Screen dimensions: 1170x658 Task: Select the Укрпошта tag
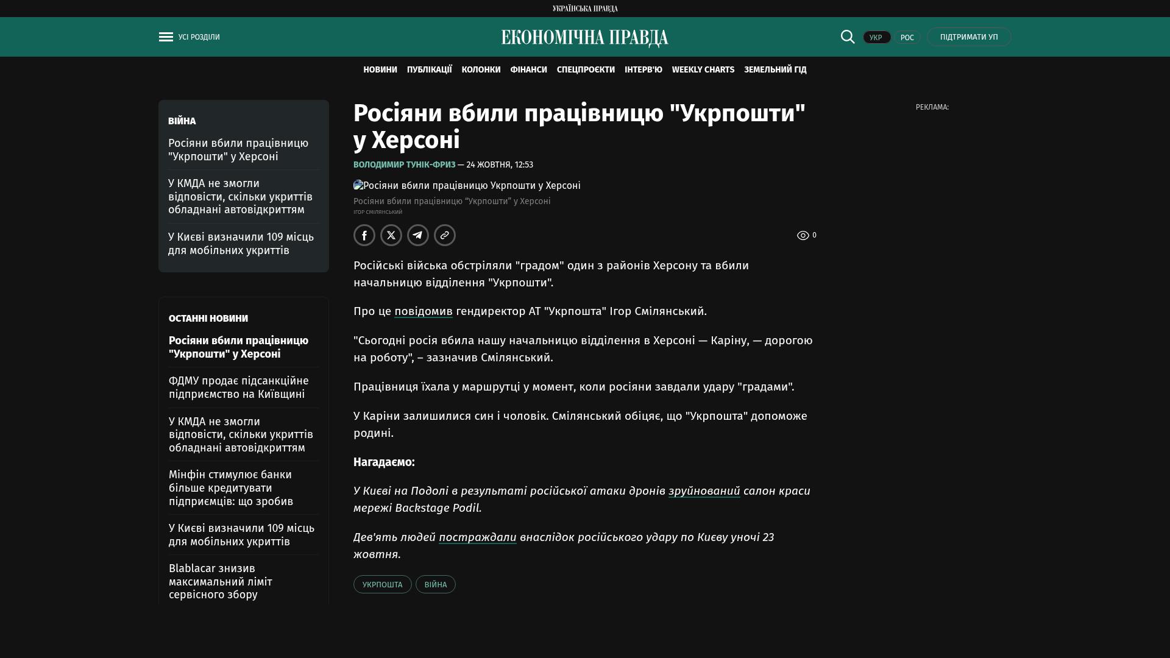[x=382, y=584]
